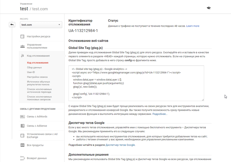The width and height of the screenshot is (231, 162).
Task: Click the Отслеживание веб-сайтов heading
Action: 88,41
